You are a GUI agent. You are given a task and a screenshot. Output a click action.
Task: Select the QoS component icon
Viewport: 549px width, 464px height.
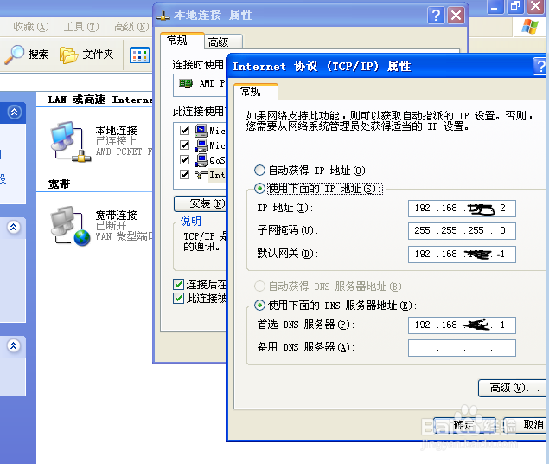(x=201, y=160)
